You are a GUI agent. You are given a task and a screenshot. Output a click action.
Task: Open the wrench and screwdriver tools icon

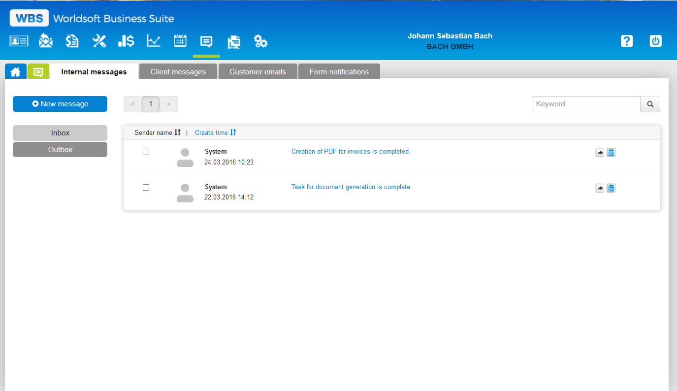click(99, 41)
